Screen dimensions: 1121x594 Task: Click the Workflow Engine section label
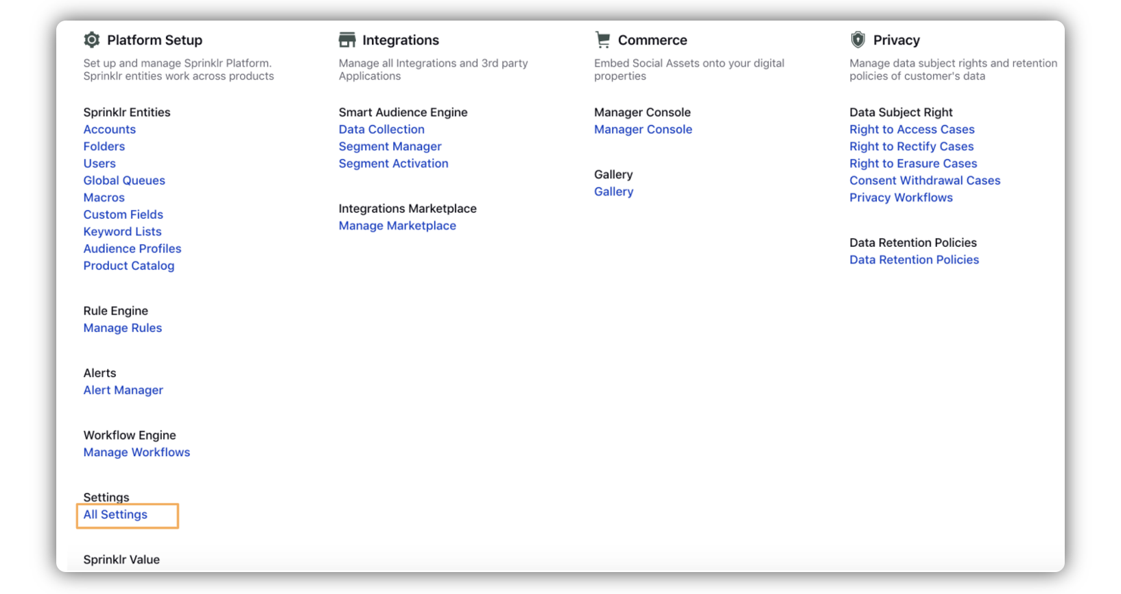click(130, 436)
